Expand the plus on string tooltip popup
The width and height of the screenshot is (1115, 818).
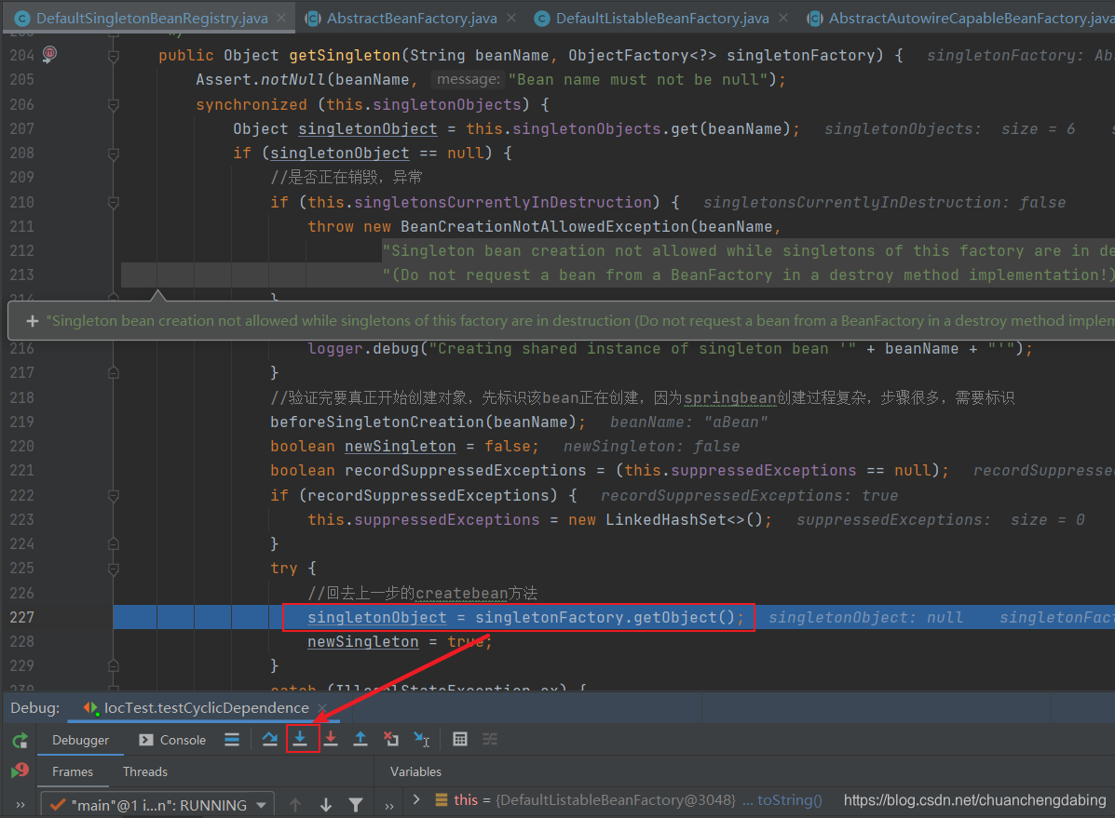tap(32, 321)
